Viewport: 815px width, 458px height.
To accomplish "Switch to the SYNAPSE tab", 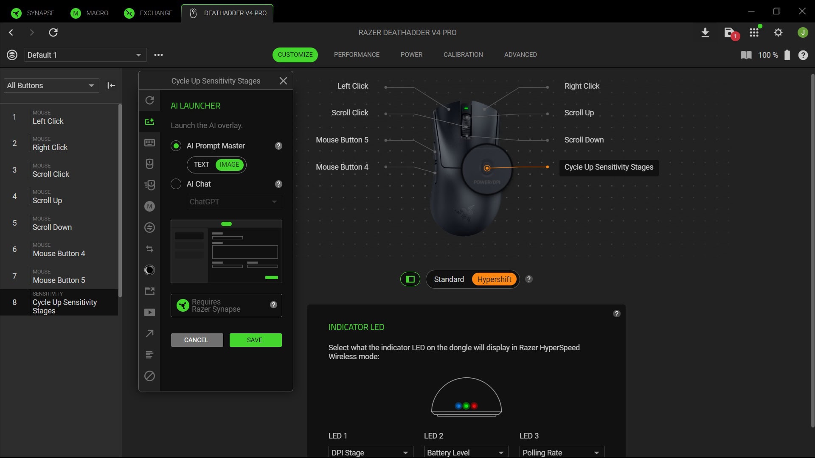I will coord(33,13).
